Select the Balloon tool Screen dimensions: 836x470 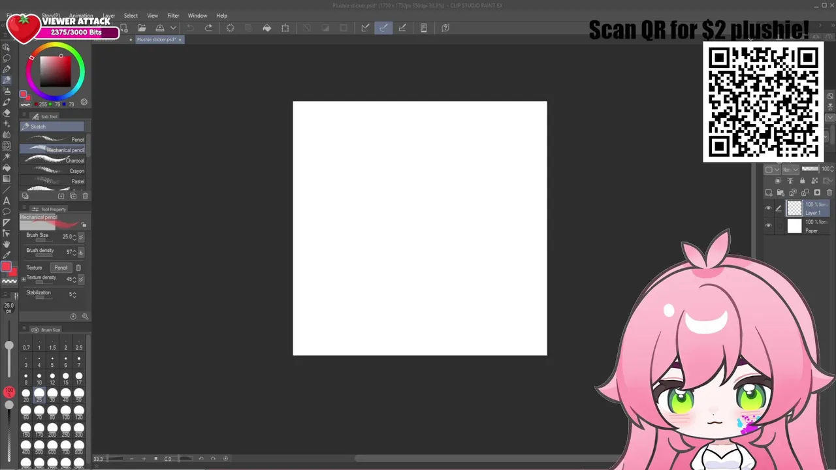pos(6,211)
